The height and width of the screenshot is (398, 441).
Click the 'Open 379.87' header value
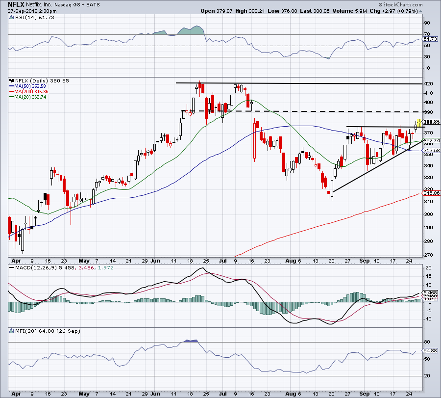click(x=216, y=11)
